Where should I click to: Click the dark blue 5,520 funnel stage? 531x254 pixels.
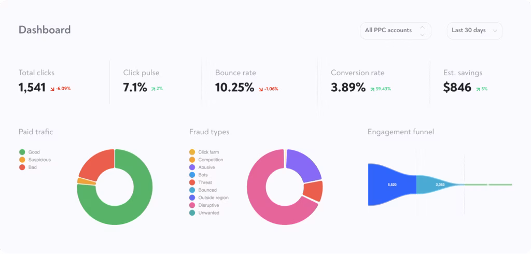click(x=392, y=185)
